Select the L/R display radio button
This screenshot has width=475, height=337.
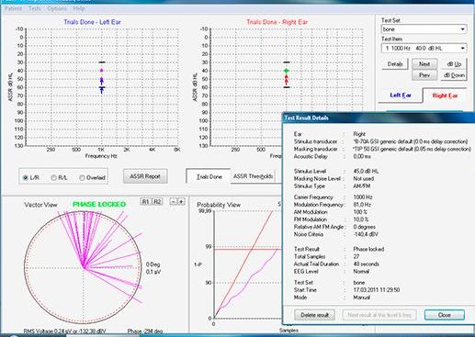[26, 177]
